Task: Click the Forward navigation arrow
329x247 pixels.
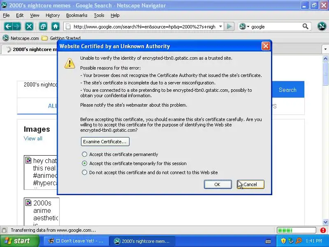Action: click(17, 26)
